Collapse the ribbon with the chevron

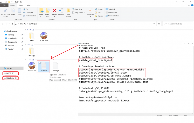coord(189,5)
